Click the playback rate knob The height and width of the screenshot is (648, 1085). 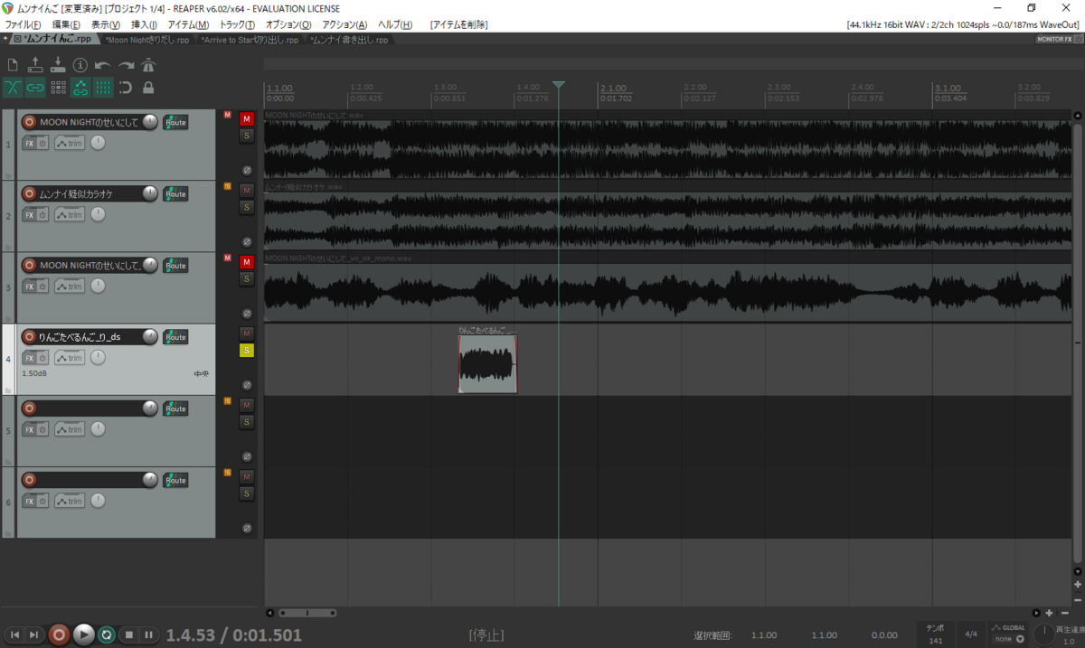(1043, 633)
